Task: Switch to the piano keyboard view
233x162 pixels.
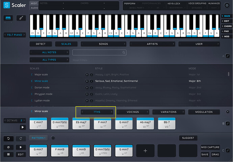Action: pos(8,18)
